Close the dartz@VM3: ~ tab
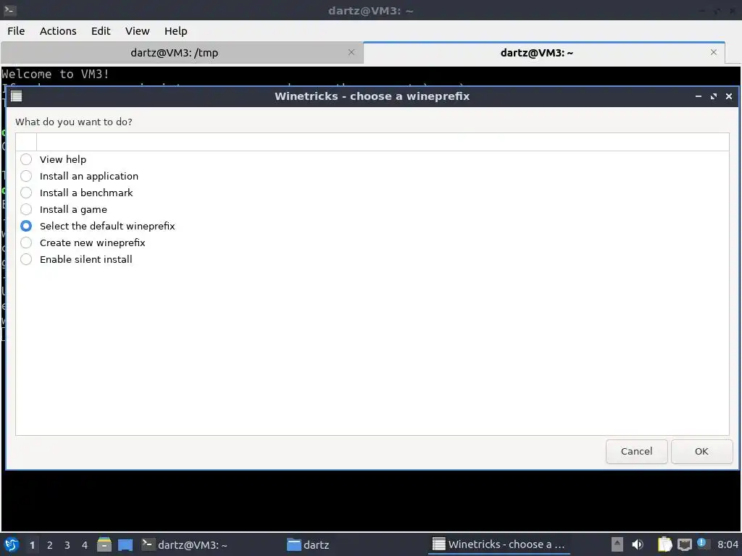 point(714,52)
